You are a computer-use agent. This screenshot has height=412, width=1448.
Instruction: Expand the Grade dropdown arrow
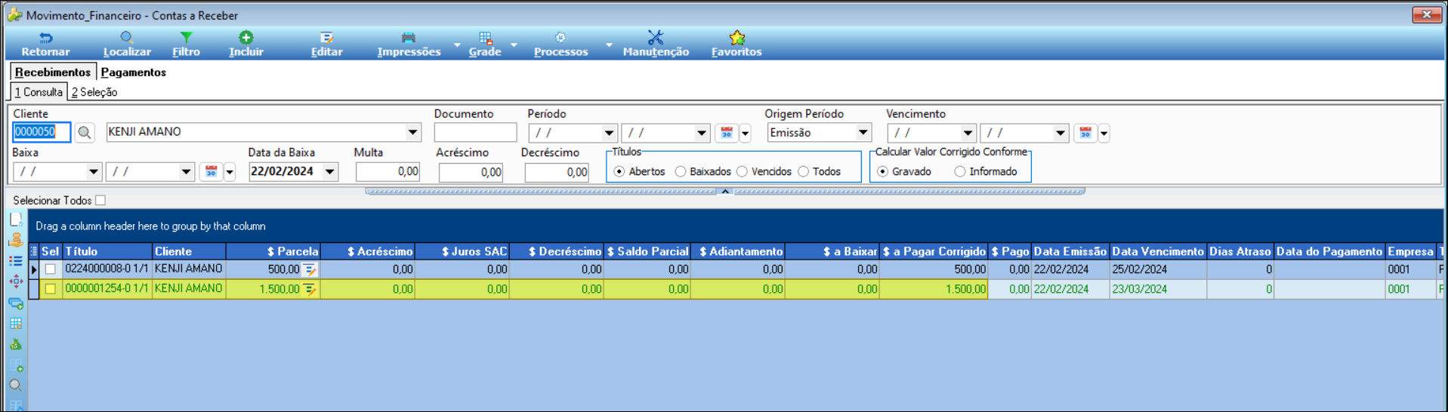[514, 45]
